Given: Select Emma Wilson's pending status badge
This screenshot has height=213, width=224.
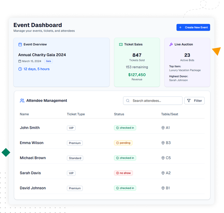Looking at the screenshot, I should (123, 143).
